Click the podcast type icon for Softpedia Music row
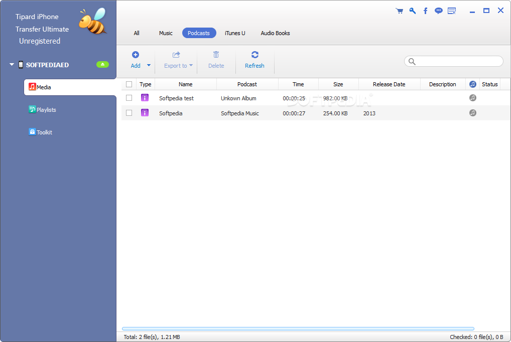 tap(145, 113)
